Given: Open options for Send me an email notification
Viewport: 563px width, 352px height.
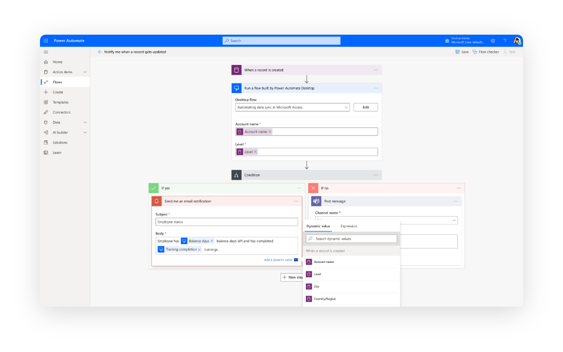Looking at the screenshot, I should (296, 201).
